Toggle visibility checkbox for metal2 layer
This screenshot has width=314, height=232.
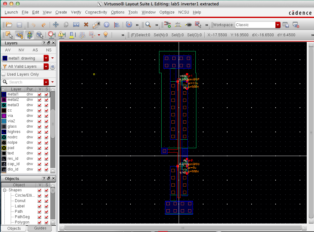(x=40, y=100)
